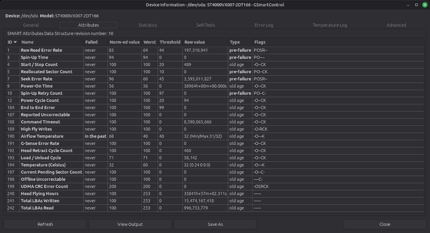Viewport: 430px width, 233px height.
Task: Select the Power Cycle Count row
Action: click(215, 100)
